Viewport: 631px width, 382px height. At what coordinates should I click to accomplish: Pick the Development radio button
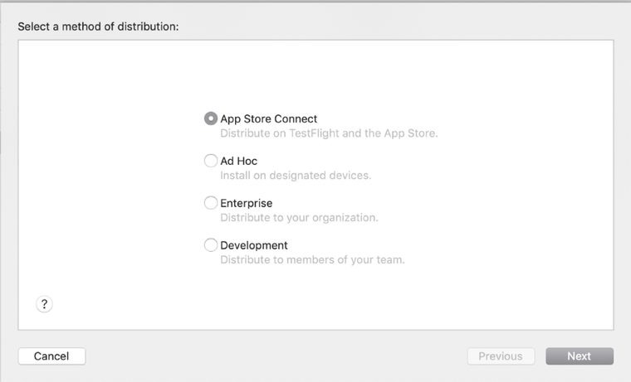[x=211, y=245]
